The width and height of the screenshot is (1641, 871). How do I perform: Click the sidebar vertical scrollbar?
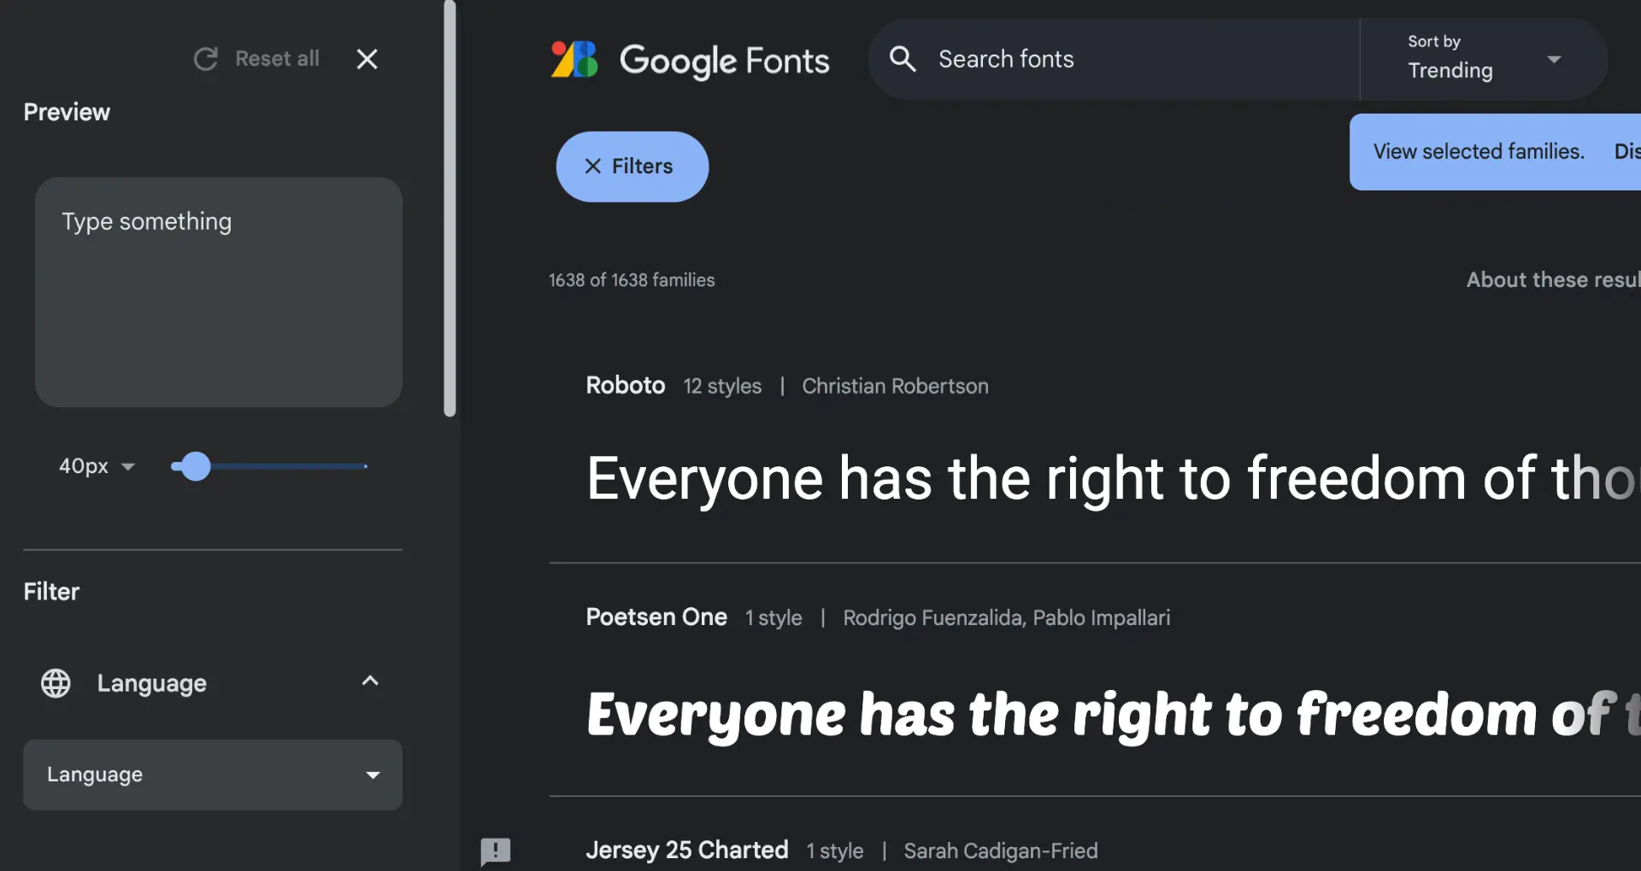(450, 208)
